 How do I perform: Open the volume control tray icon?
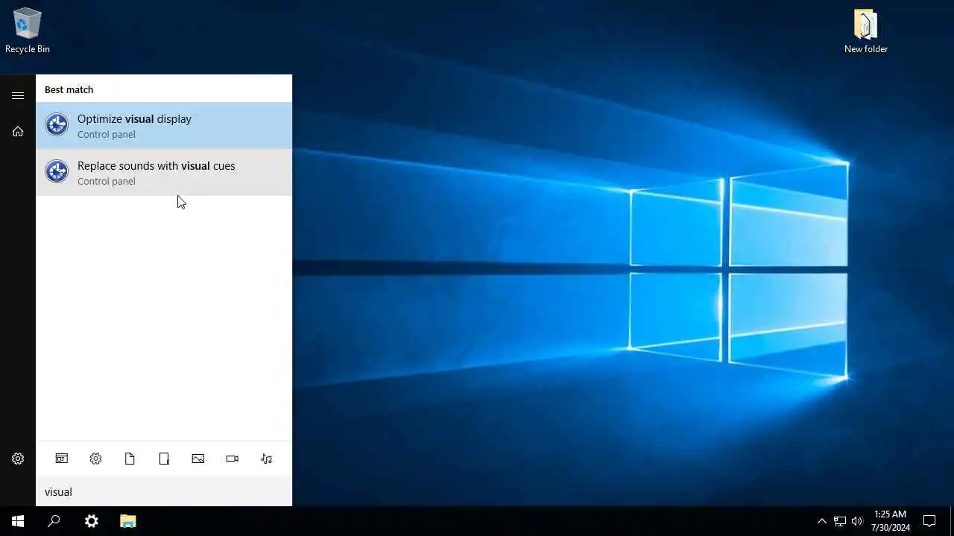coord(857,521)
